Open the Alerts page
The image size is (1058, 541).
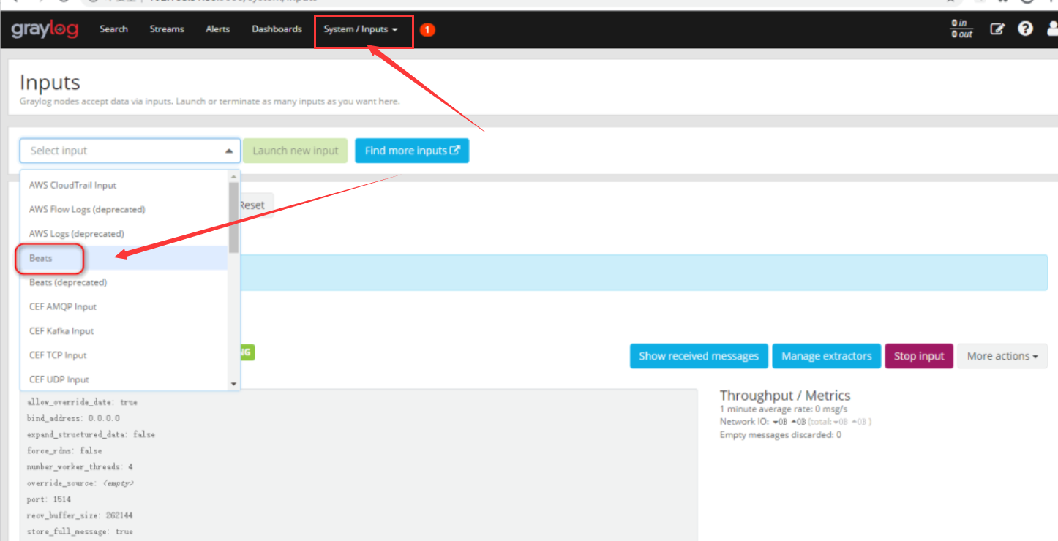(x=217, y=29)
